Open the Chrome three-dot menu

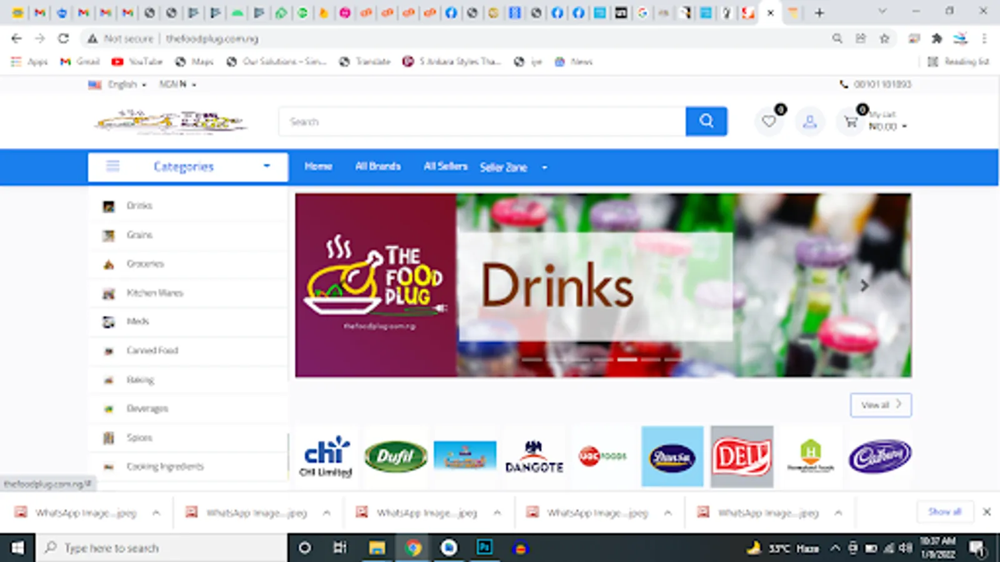tap(984, 39)
